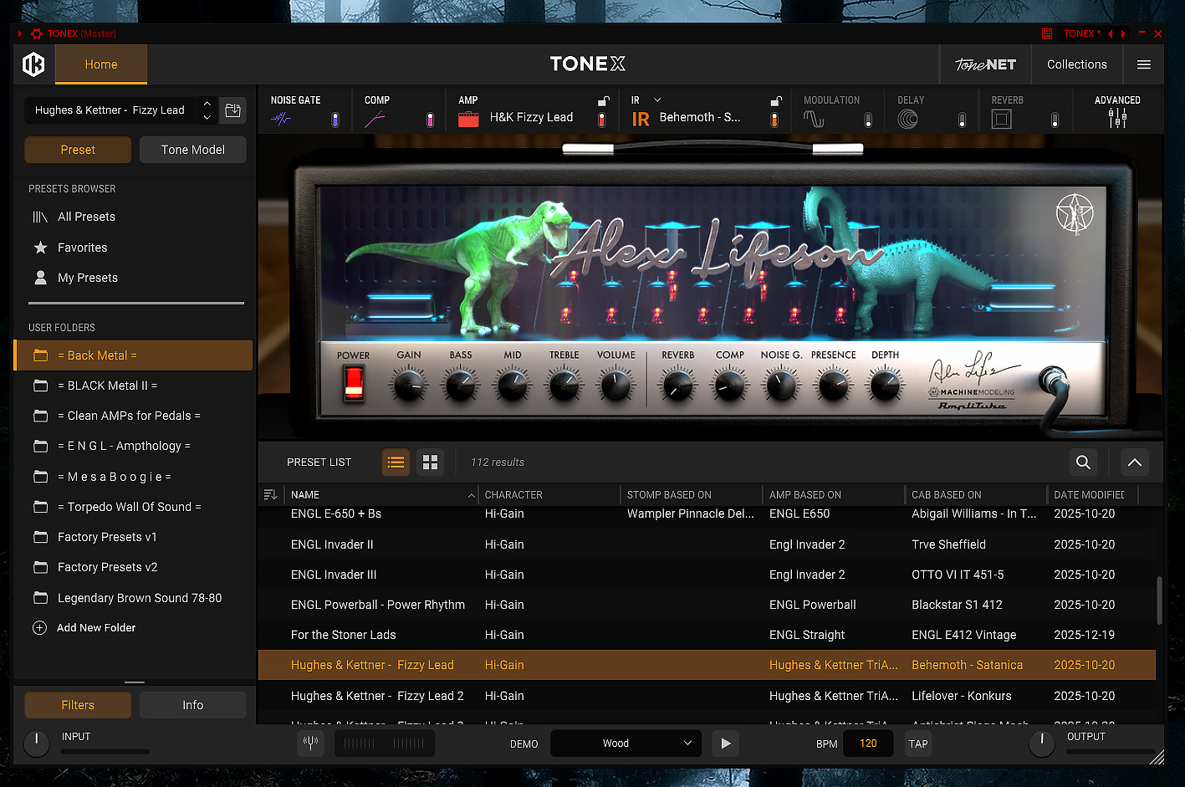
Task: Switch to the Preset tab
Action: [78, 150]
